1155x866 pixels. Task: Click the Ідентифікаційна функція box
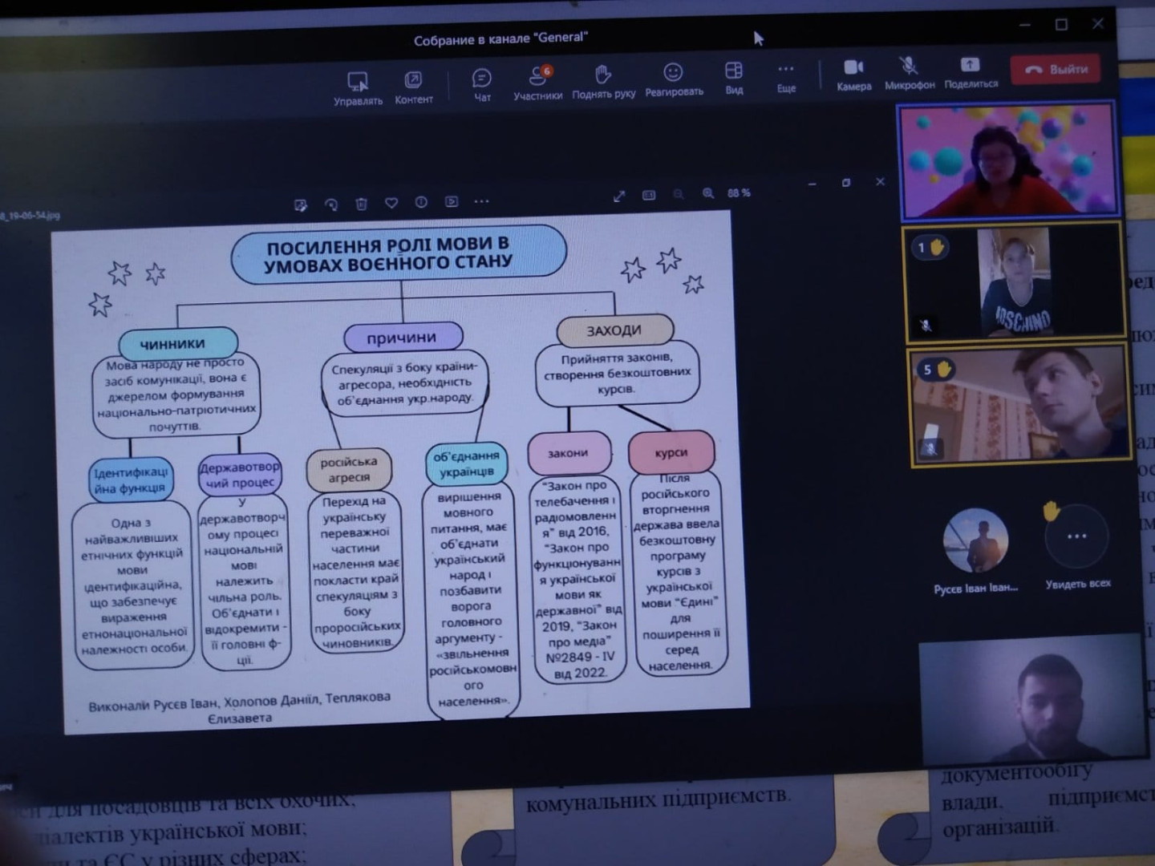pyautogui.click(x=131, y=480)
